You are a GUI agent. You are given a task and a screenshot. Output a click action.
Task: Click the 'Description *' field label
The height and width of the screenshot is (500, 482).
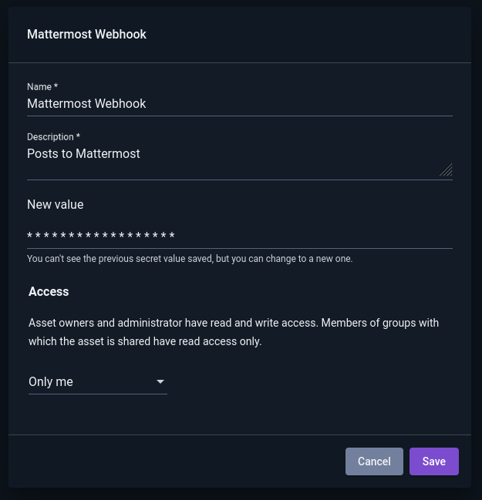(53, 137)
